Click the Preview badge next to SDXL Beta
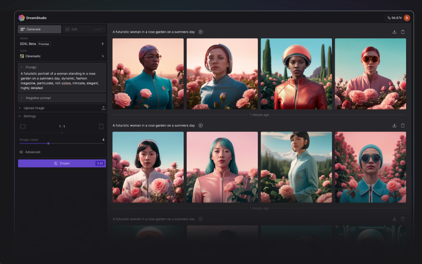This screenshot has height=264, width=422. click(44, 44)
